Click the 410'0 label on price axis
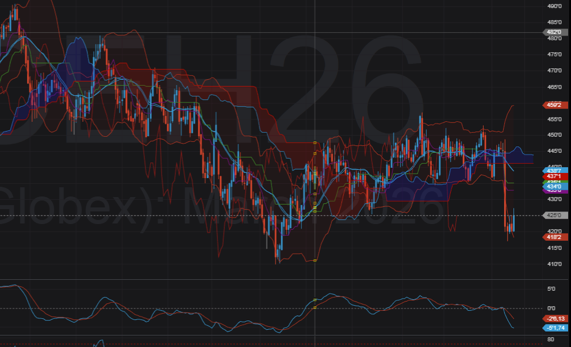The image size is (571, 347). (554, 264)
